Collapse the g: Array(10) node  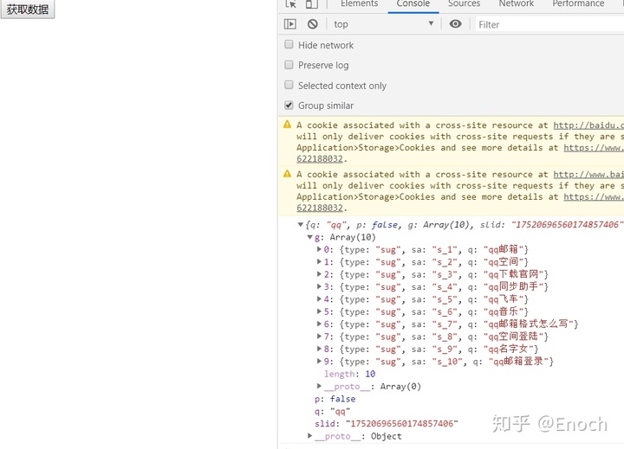point(309,237)
